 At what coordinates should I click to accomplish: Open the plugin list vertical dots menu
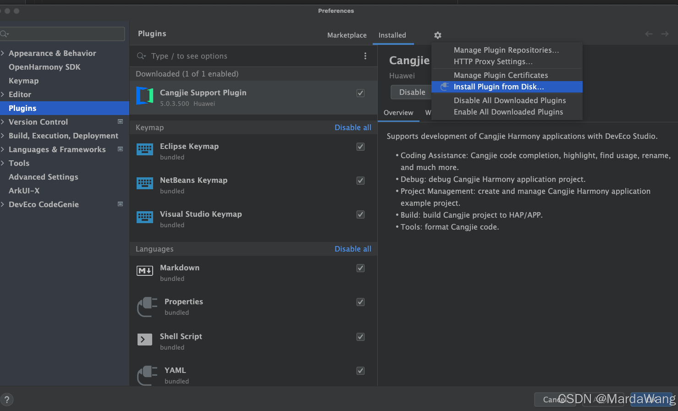point(365,56)
